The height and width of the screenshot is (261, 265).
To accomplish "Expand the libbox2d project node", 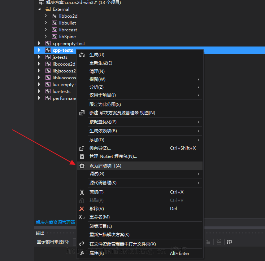I will pyautogui.click(x=45, y=16).
